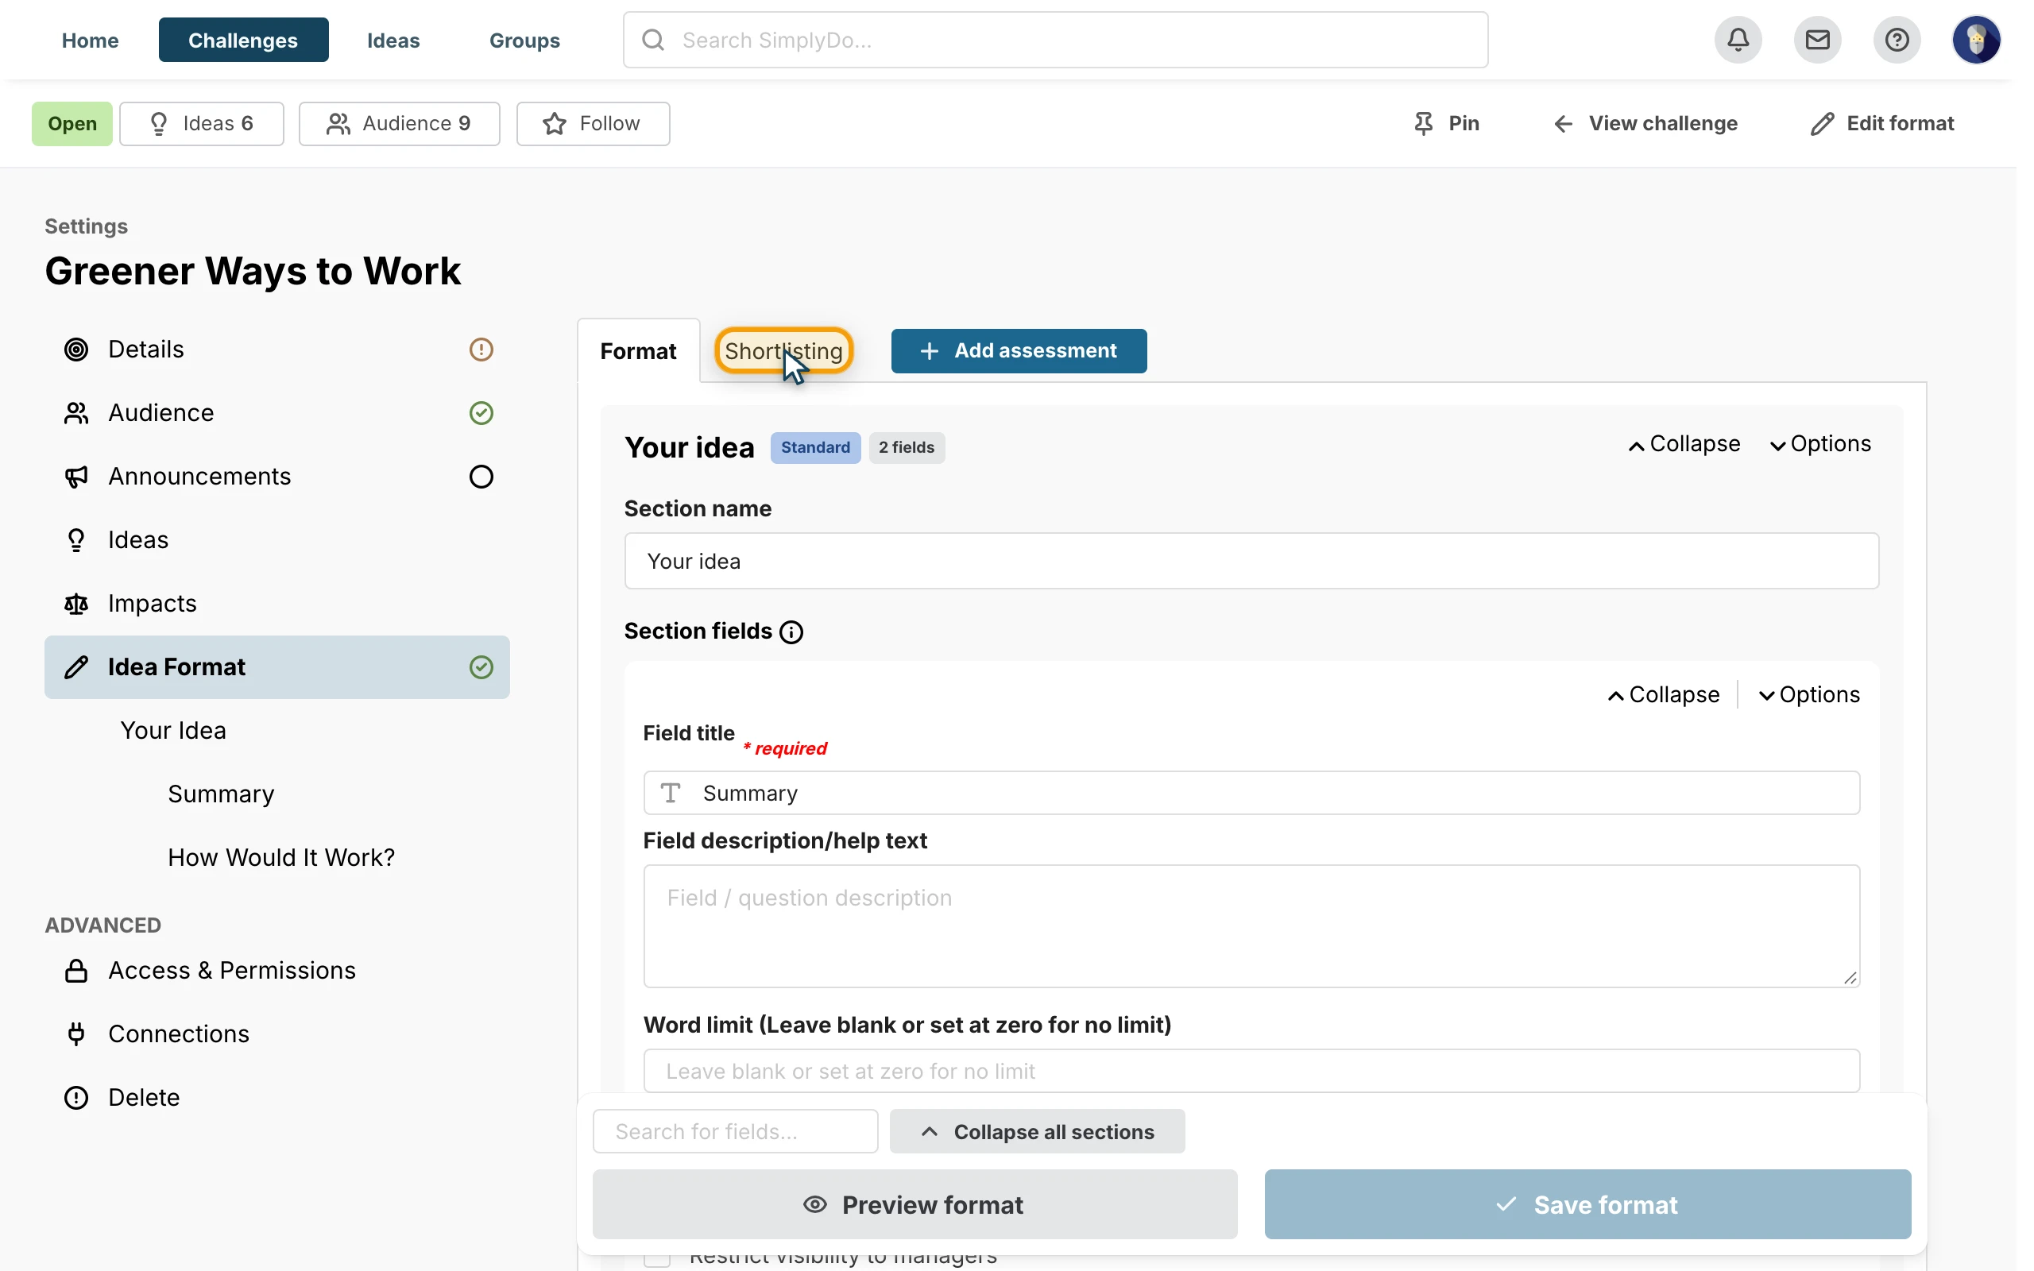Open the Home nav item

click(90, 40)
